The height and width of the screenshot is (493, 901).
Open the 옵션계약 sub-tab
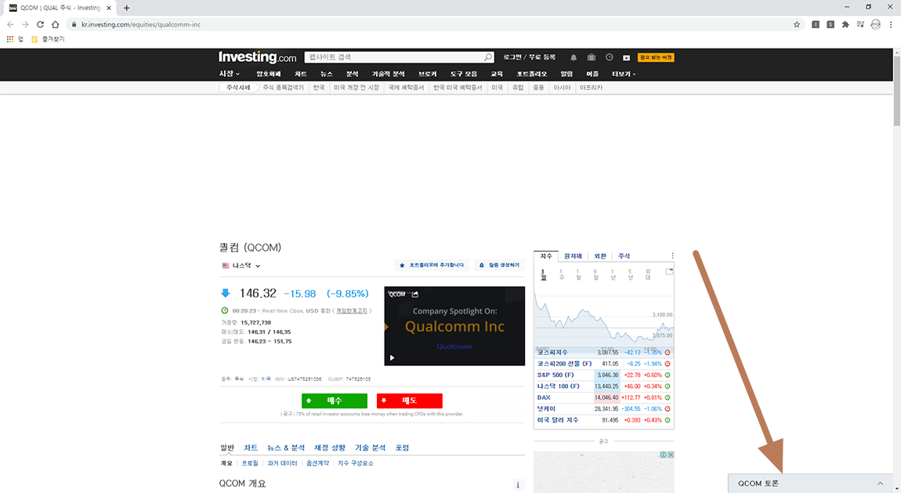pyautogui.click(x=317, y=463)
